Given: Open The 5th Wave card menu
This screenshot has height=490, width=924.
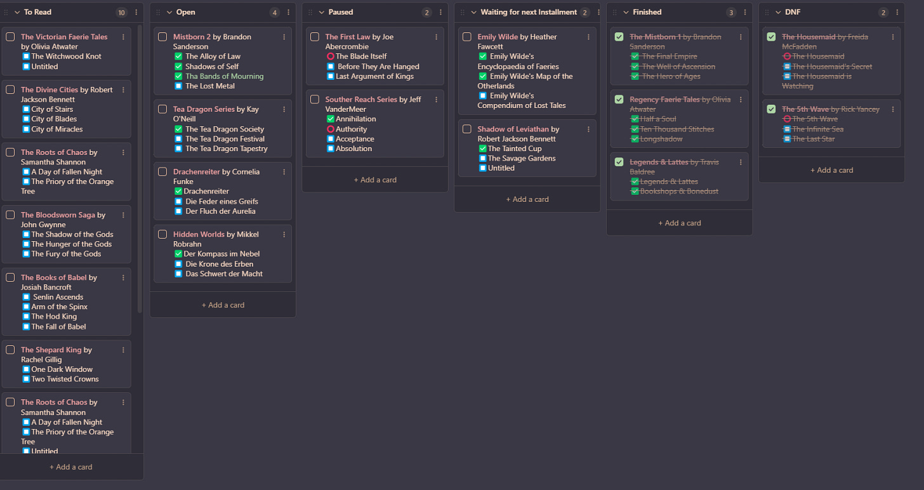Looking at the screenshot, I should point(894,110).
